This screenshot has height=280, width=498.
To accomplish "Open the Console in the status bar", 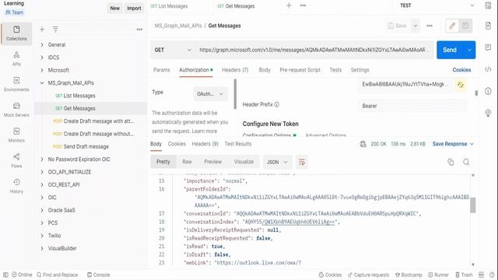I will 99,275.
